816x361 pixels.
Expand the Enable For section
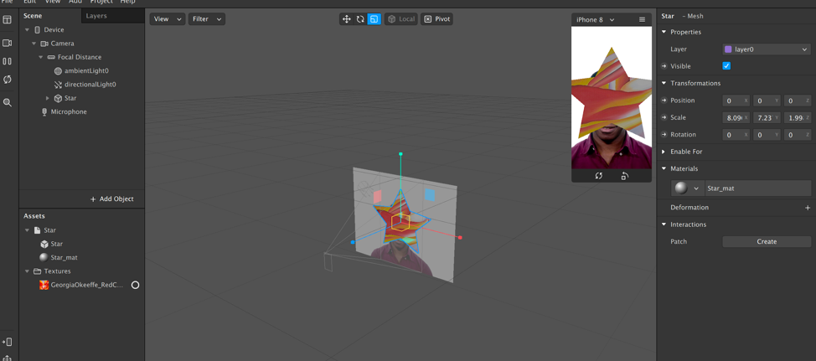(664, 152)
